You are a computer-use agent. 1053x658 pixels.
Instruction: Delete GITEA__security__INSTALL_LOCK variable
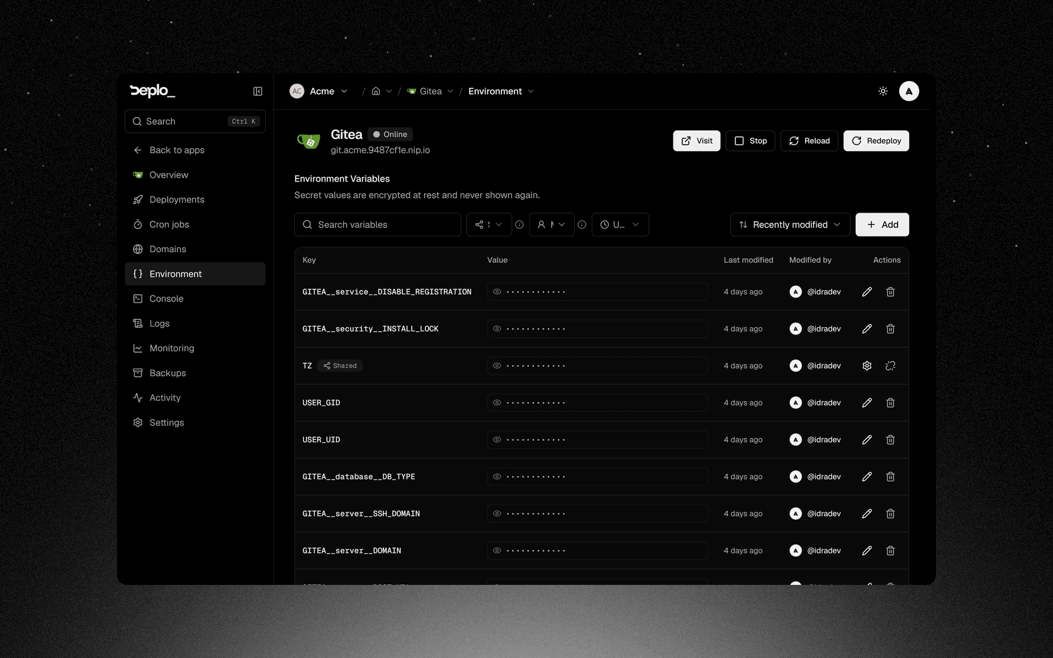click(890, 329)
